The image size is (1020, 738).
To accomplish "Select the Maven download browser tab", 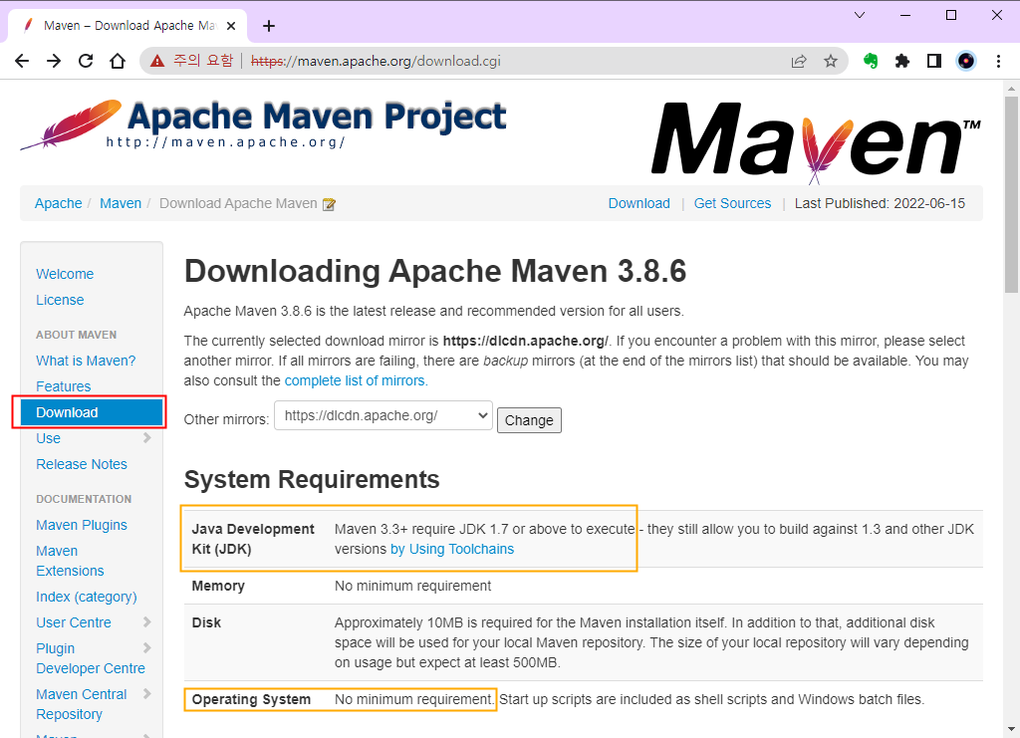I will [127, 26].
